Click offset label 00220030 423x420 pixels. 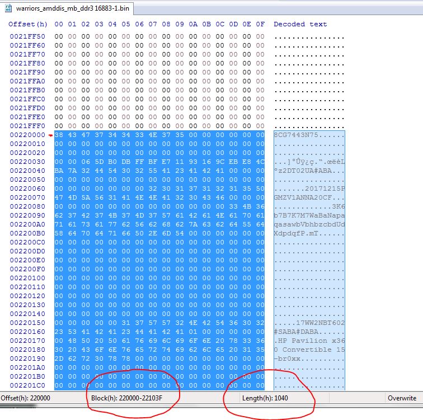coord(27,162)
